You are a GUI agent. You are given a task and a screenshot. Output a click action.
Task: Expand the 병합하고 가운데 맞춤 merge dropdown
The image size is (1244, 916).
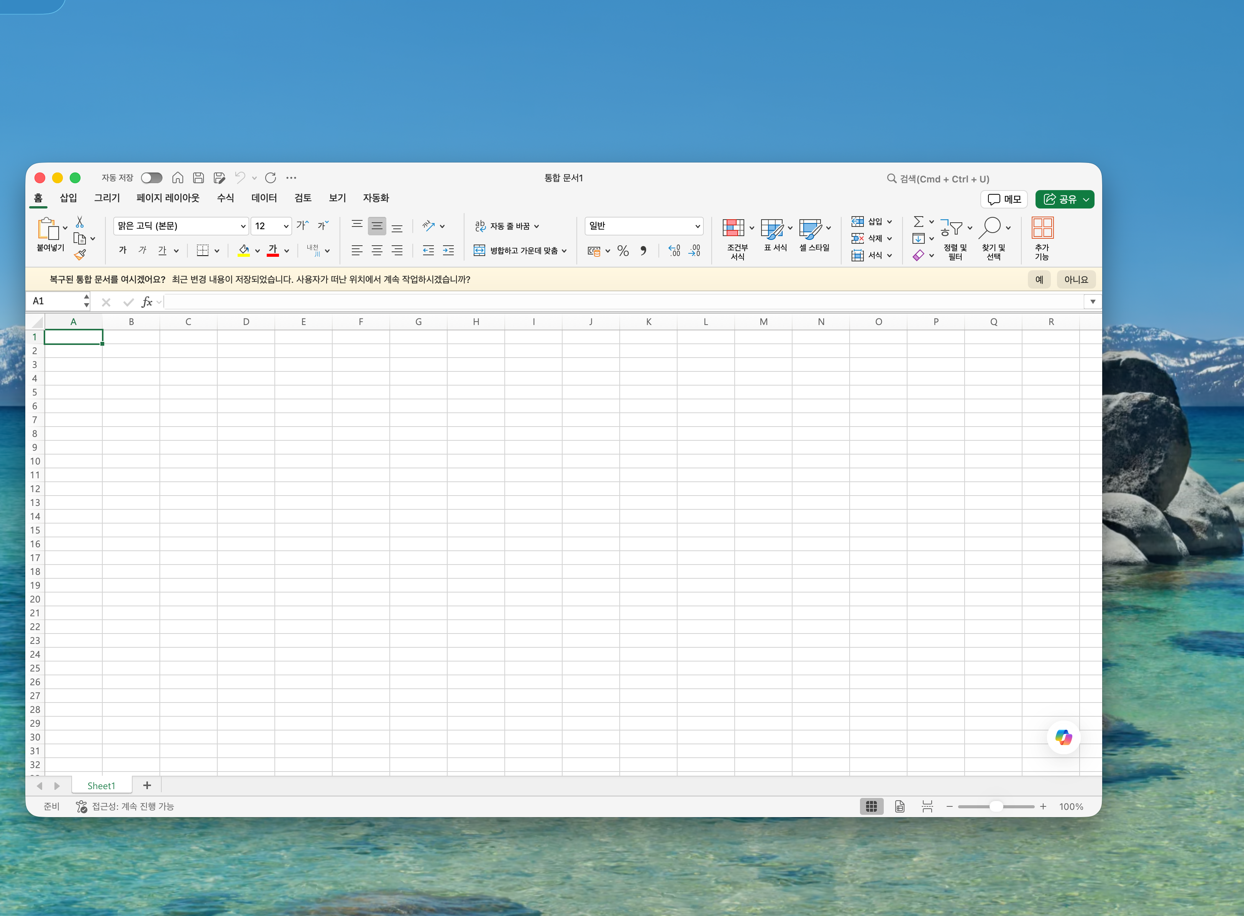(565, 251)
